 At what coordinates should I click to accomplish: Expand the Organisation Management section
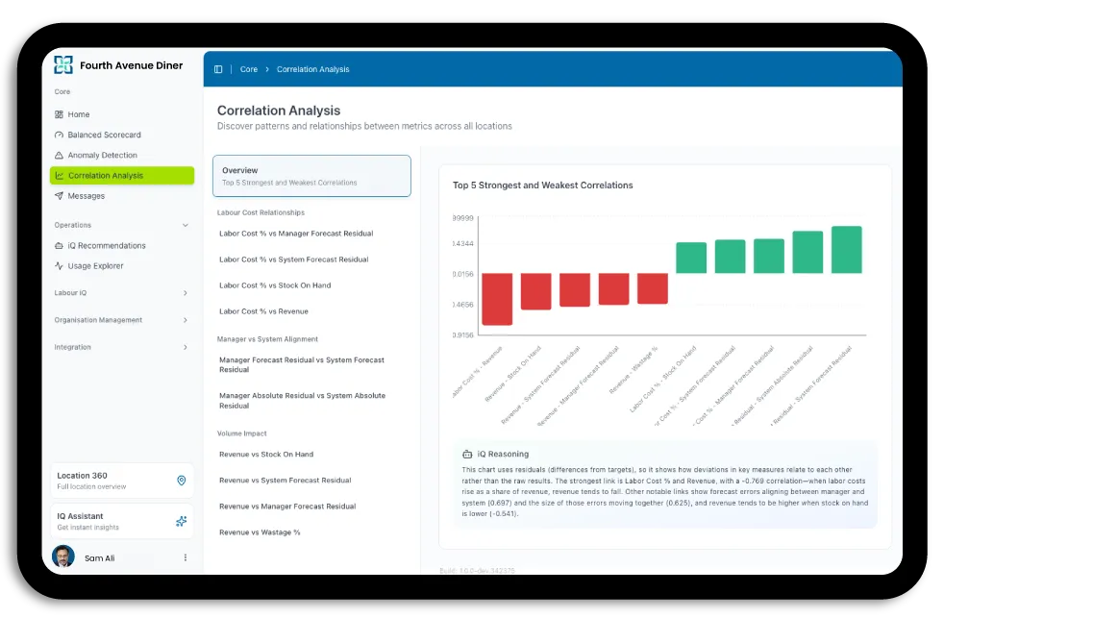[x=186, y=320]
